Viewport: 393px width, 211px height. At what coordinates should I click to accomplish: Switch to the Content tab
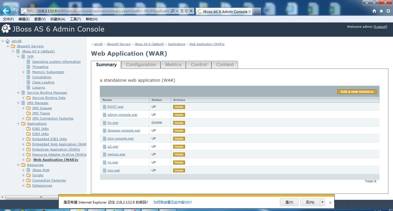(x=225, y=65)
